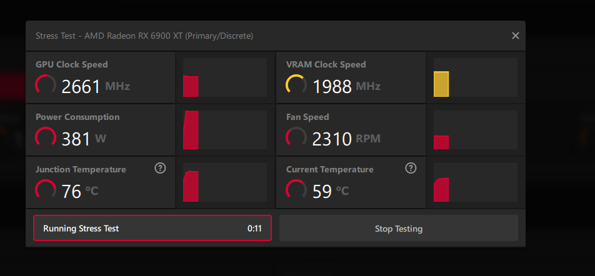This screenshot has width=595, height=276.
Task: Click the Junction Temperature gauge icon
Action: (46, 190)
